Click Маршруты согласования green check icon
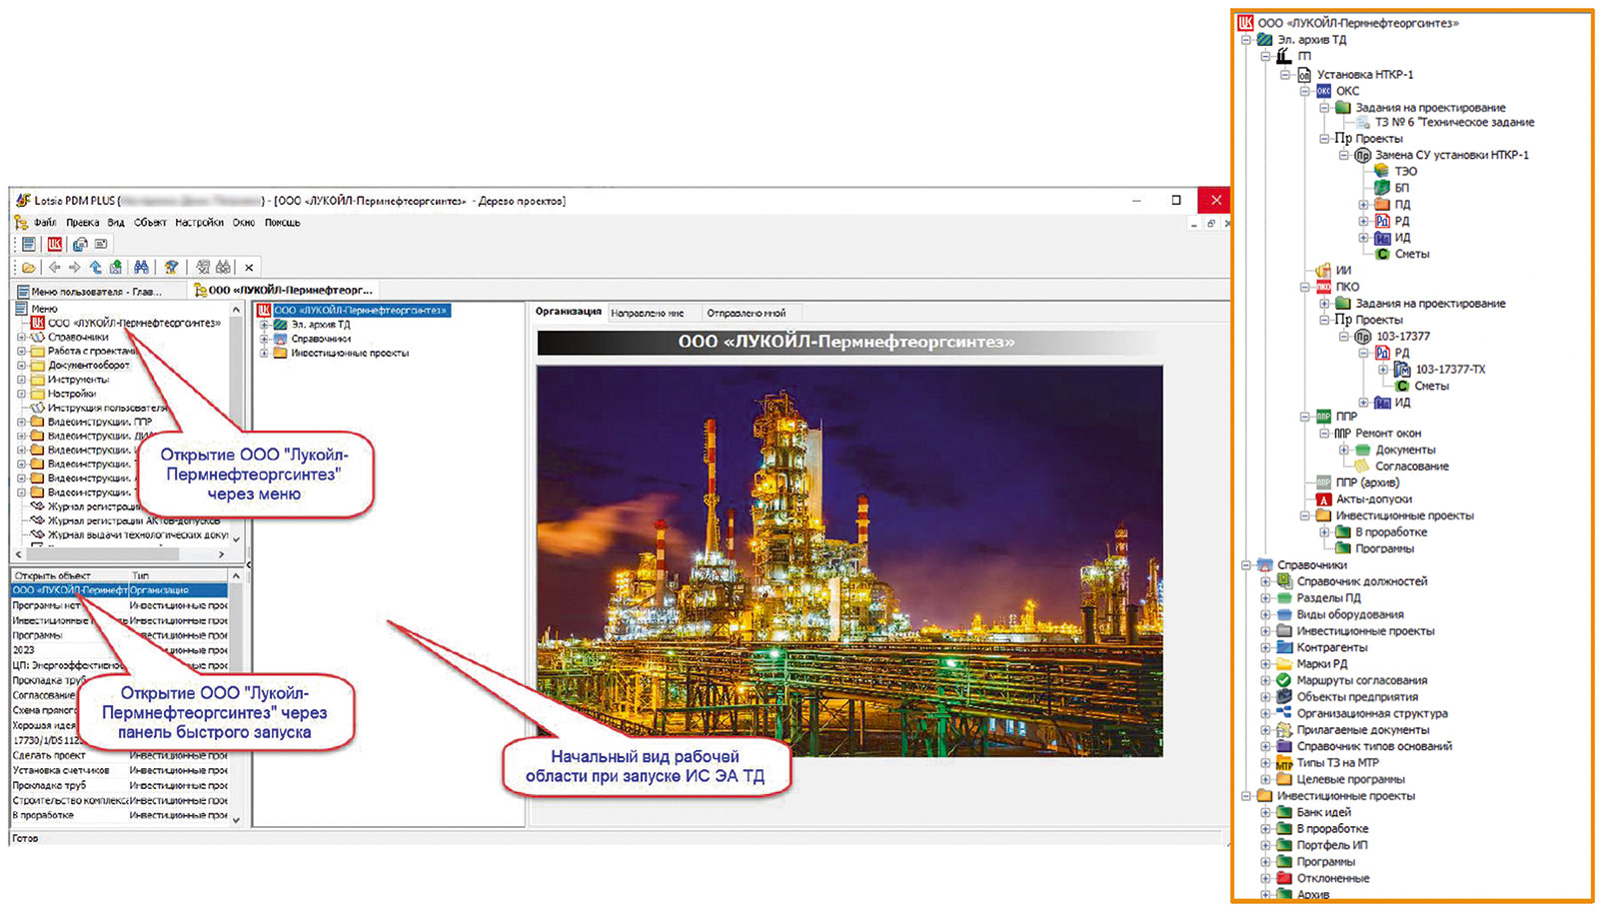This screenshot has height=916, width=1599. pyautogui.click(x=1284, y=680)
